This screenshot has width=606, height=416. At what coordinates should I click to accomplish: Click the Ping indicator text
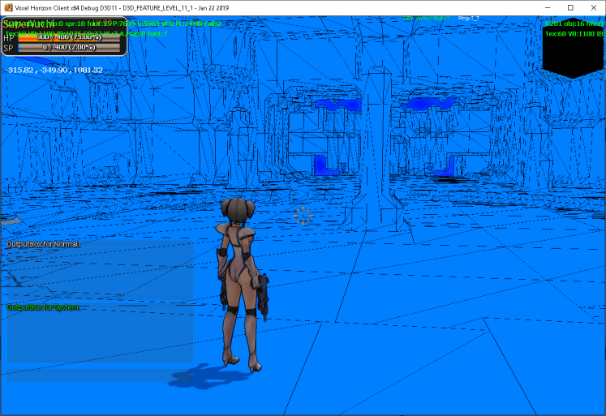pos(469,17)
